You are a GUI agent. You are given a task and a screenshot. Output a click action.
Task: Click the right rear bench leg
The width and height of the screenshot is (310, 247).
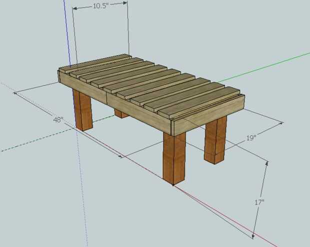[x=215, y=140]
